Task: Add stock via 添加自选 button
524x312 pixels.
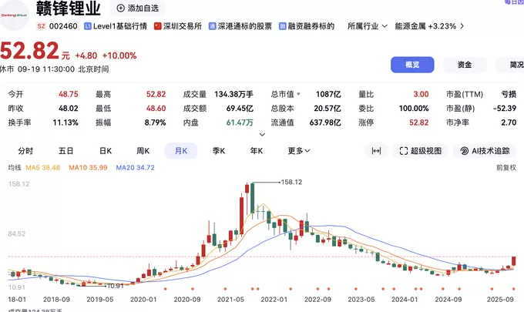Action: (x=137, y=8)
